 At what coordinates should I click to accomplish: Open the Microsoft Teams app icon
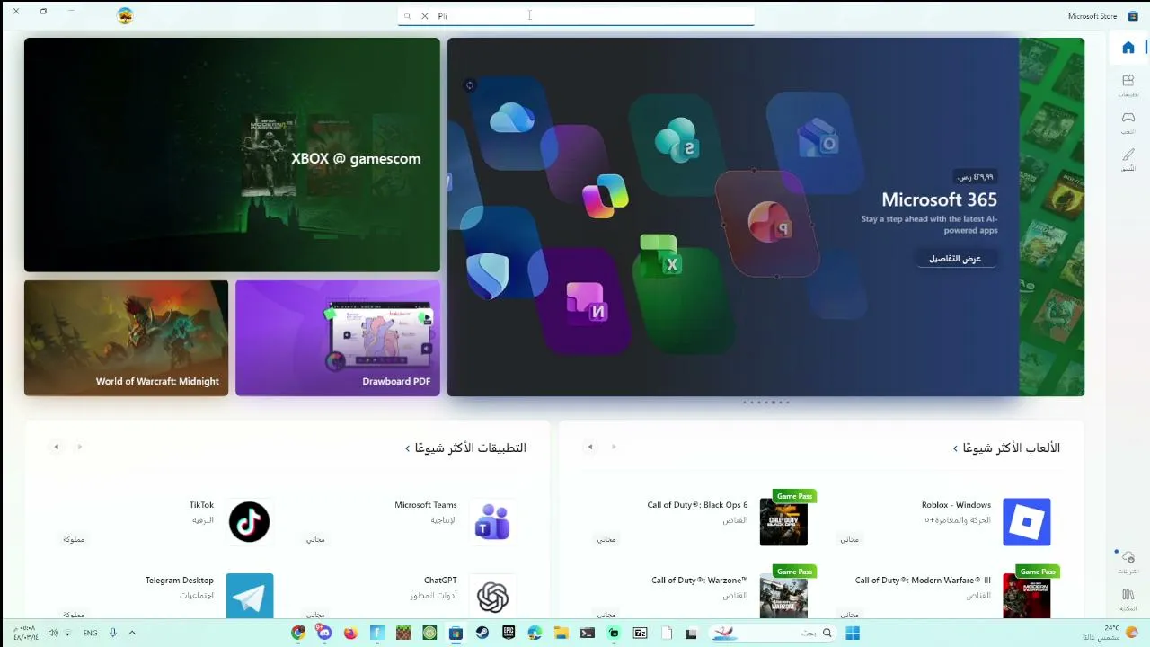click(x=492, y=522)
